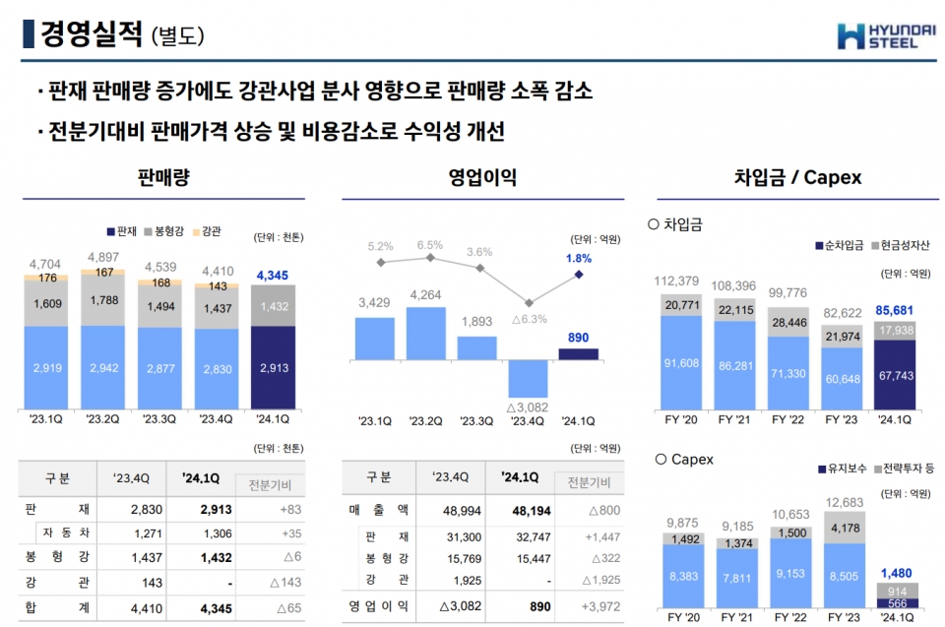Click the 순차입금 legend marker

(819, 245)
